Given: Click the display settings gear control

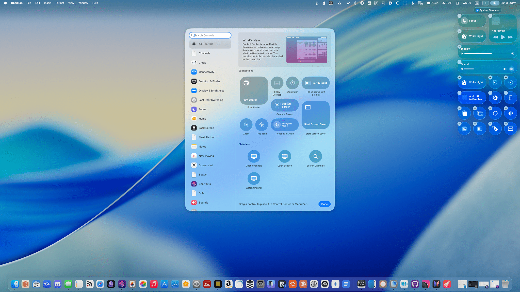Looking at the screenshot, I should coord(480,113).
